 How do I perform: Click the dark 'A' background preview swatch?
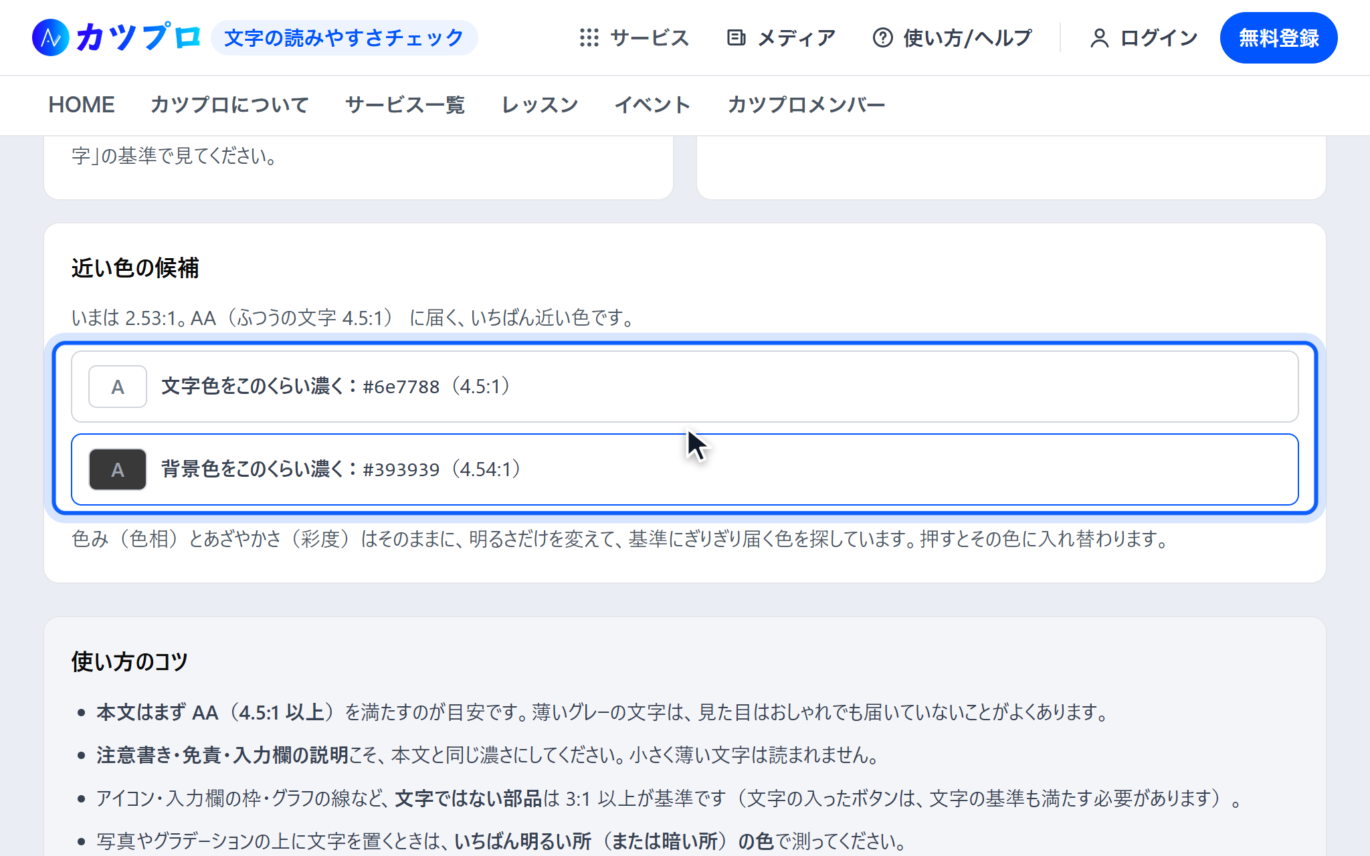pos(118,469)
